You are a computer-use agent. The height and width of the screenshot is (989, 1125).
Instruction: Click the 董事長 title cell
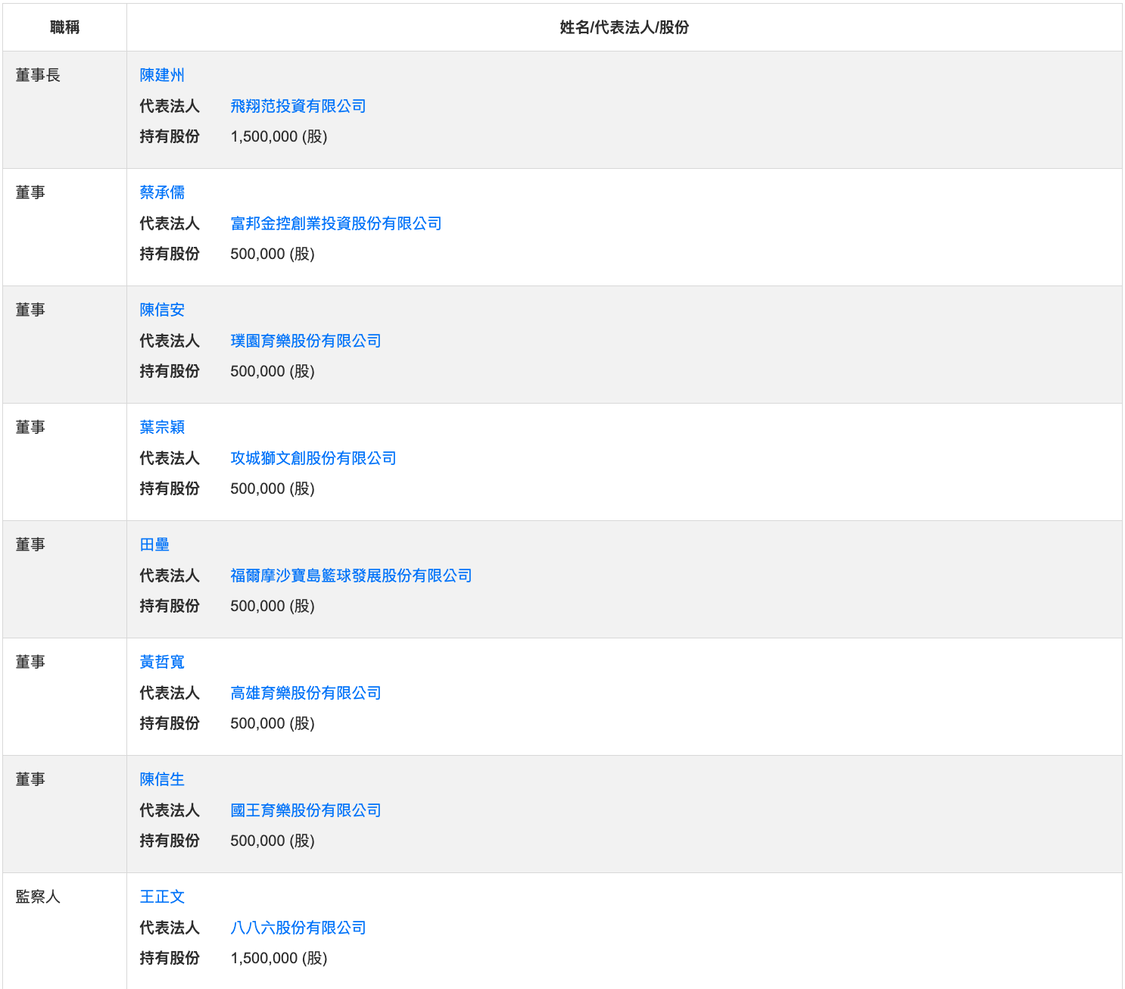(x=38, y=75)
